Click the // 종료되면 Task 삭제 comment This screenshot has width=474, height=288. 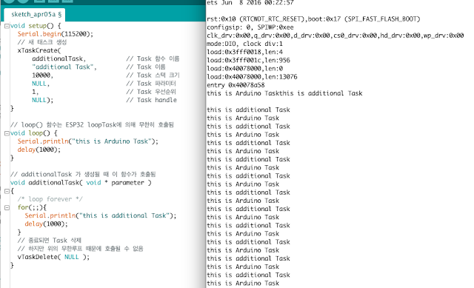(50, 241)
